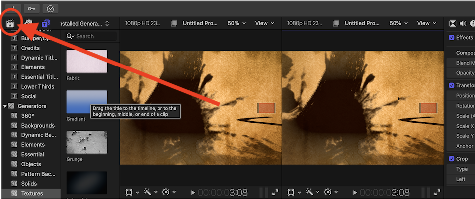Viewport: 475px width, 199px height.
Task: Click clip icon beside right Untitled Pro...
Action: click(336, 23)
